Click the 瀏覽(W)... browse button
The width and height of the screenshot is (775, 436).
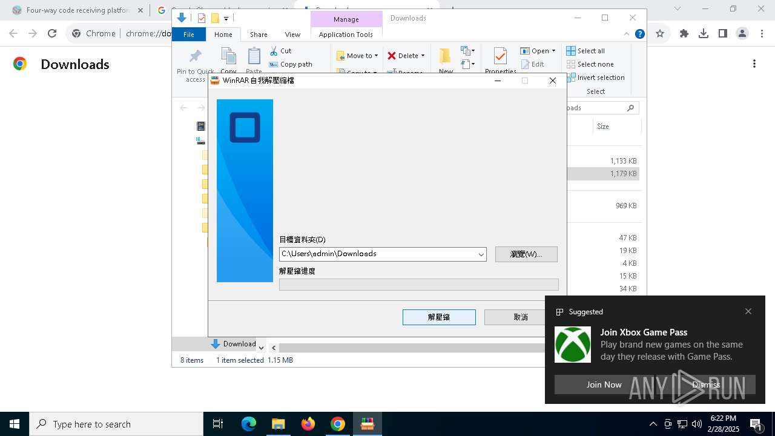[526, 254]
